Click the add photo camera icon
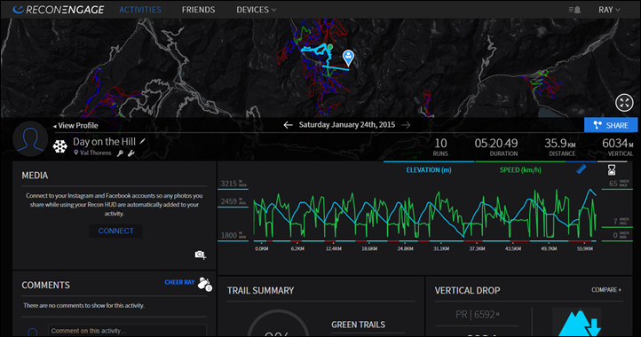The image size is (641, 337). tap(201, 255)
